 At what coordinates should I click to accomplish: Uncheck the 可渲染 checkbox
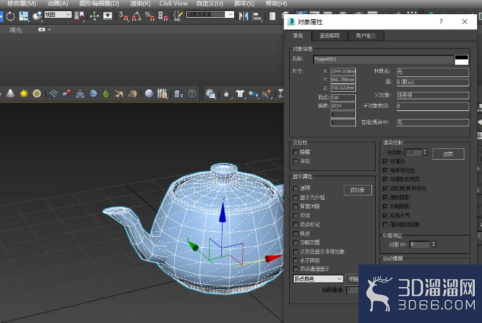click(x=385, y=162)
